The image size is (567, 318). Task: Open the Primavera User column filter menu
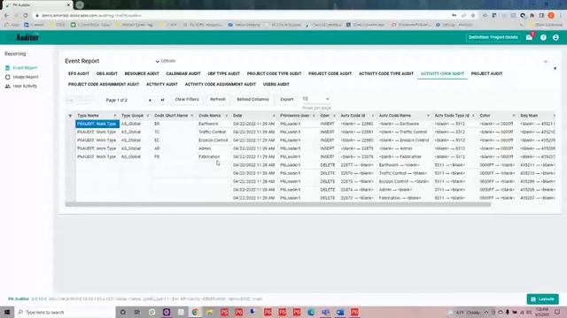pyautogui.click(x=314, y=116)
